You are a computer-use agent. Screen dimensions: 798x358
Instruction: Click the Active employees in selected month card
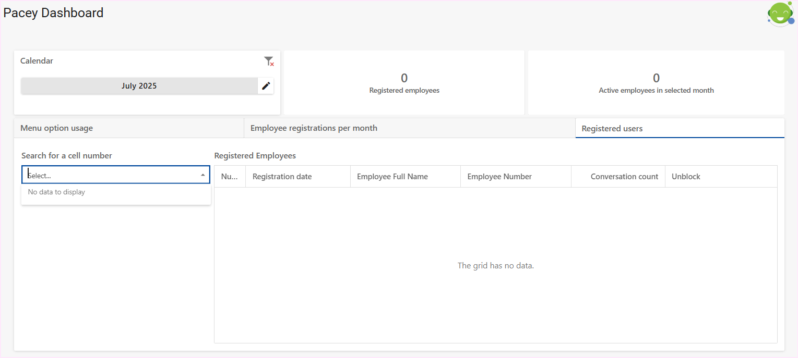pyautogui.click(x=656, y=83)
